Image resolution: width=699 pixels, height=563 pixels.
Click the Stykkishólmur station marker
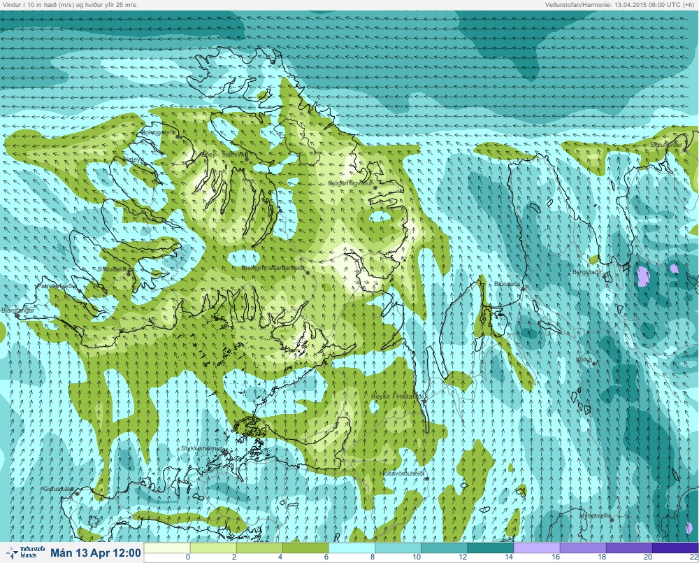225,452
